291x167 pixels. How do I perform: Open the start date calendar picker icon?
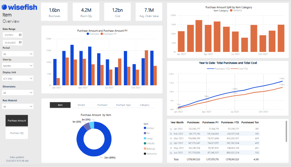click(20, 35)
